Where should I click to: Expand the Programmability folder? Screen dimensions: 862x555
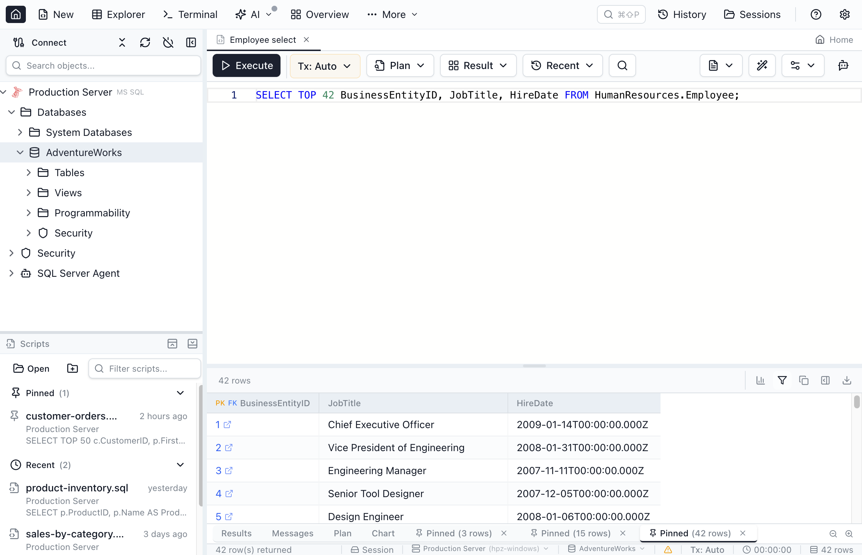pyautogui.click(x=29, y=214)
